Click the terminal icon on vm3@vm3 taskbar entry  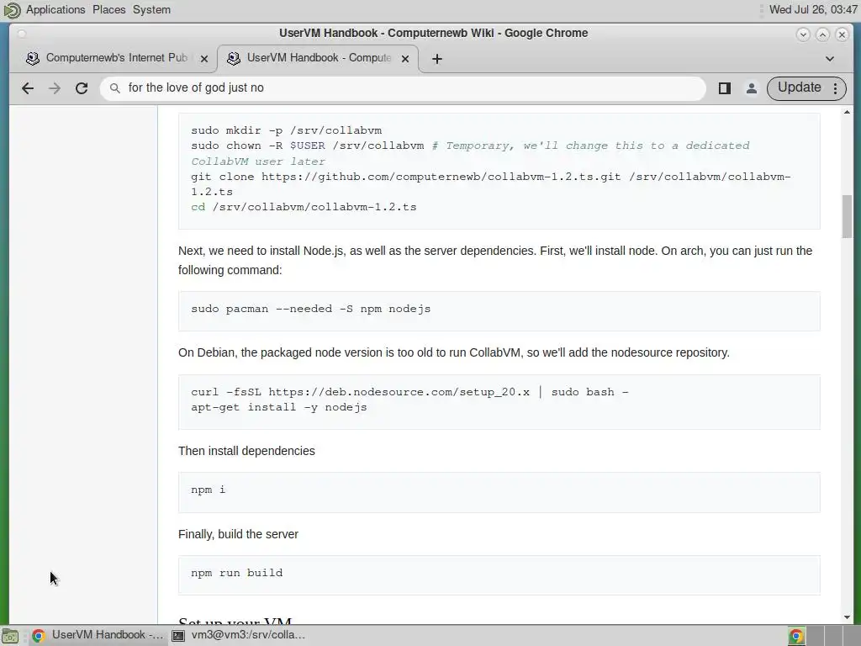(178, 636)
